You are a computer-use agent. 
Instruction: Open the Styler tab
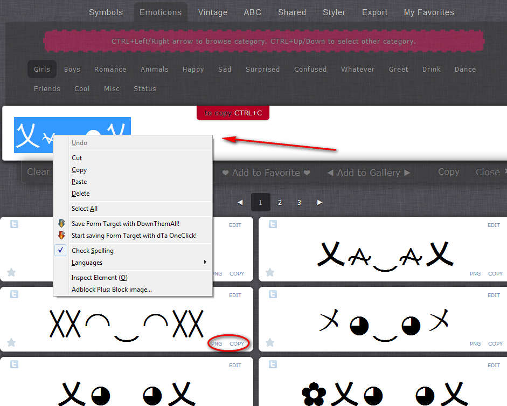pos(334,12)
